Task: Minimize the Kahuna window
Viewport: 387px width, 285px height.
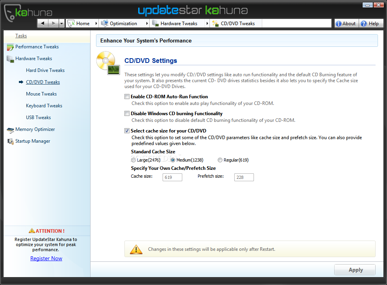Action: coord(367,5)
